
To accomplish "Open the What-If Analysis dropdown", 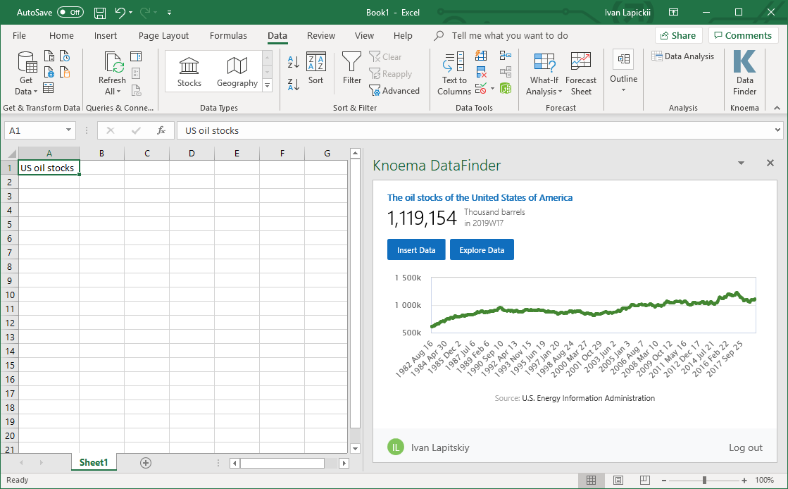I will coord(544,73).
